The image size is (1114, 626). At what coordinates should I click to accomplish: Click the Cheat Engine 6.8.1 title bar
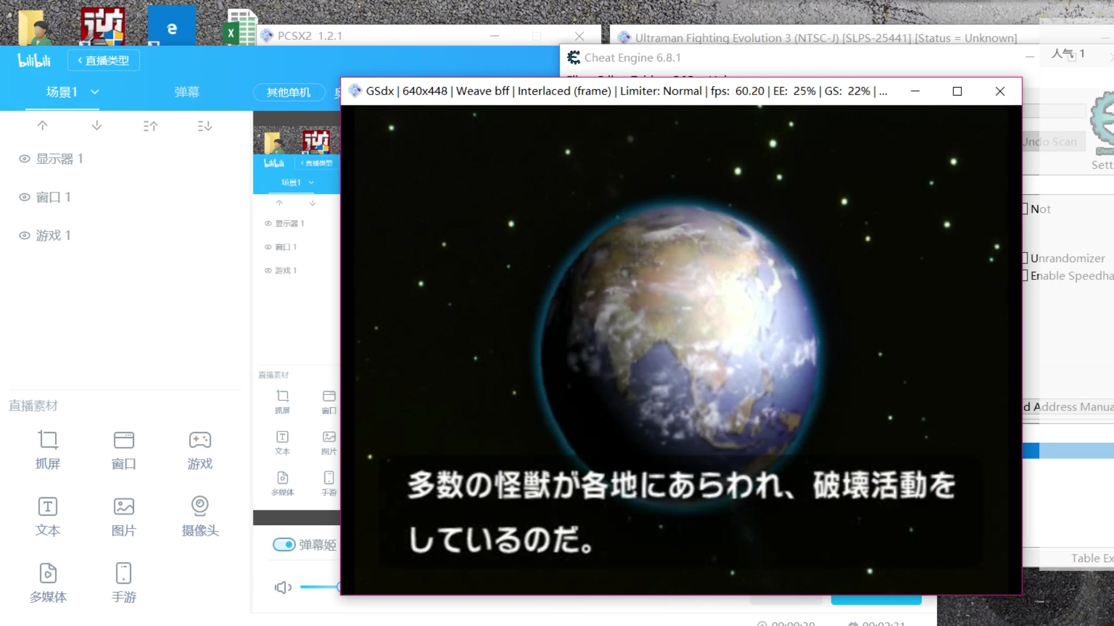point(801,58)
